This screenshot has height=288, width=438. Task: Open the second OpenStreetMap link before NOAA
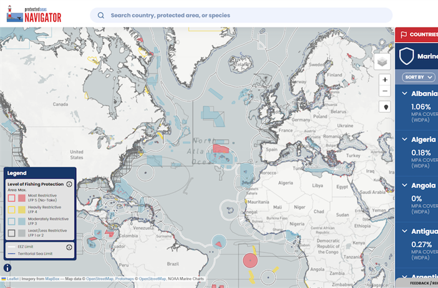point(152,279)
